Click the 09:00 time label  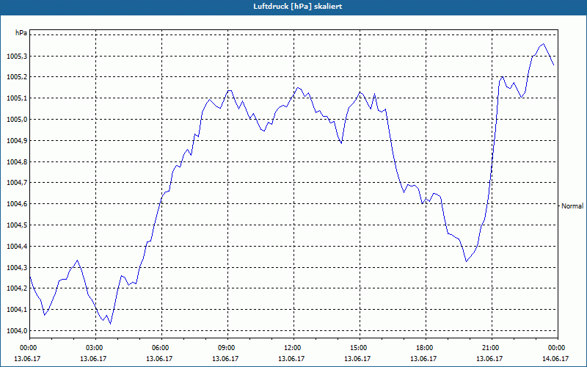[x=227, y=348]
